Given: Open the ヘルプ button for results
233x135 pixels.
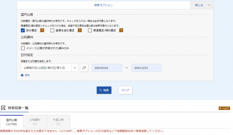Looking at the screenshot, I should (x=224, y=108).
